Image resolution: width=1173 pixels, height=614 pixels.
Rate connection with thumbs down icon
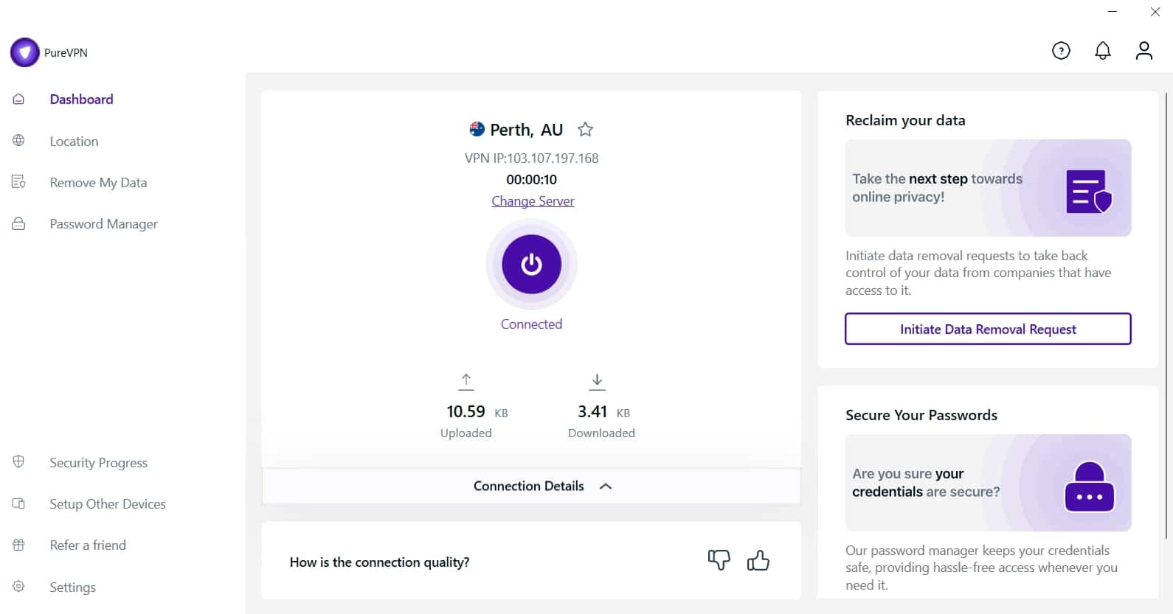[719, 561]
